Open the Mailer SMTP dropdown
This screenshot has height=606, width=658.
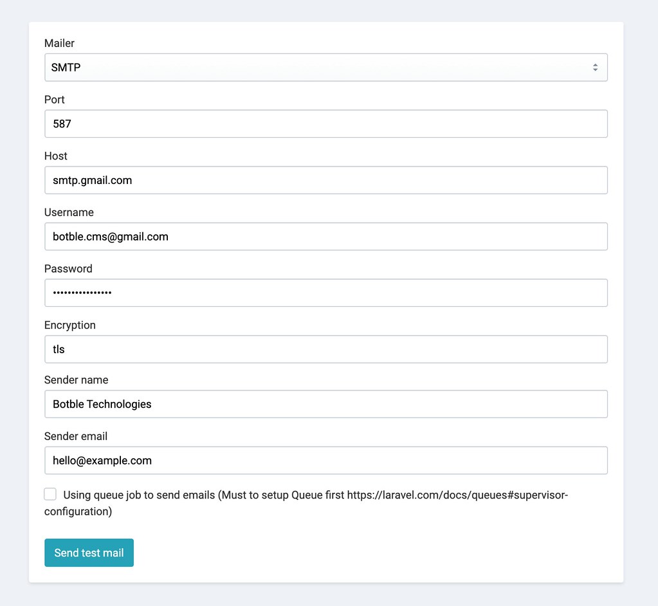pos(325,67)
